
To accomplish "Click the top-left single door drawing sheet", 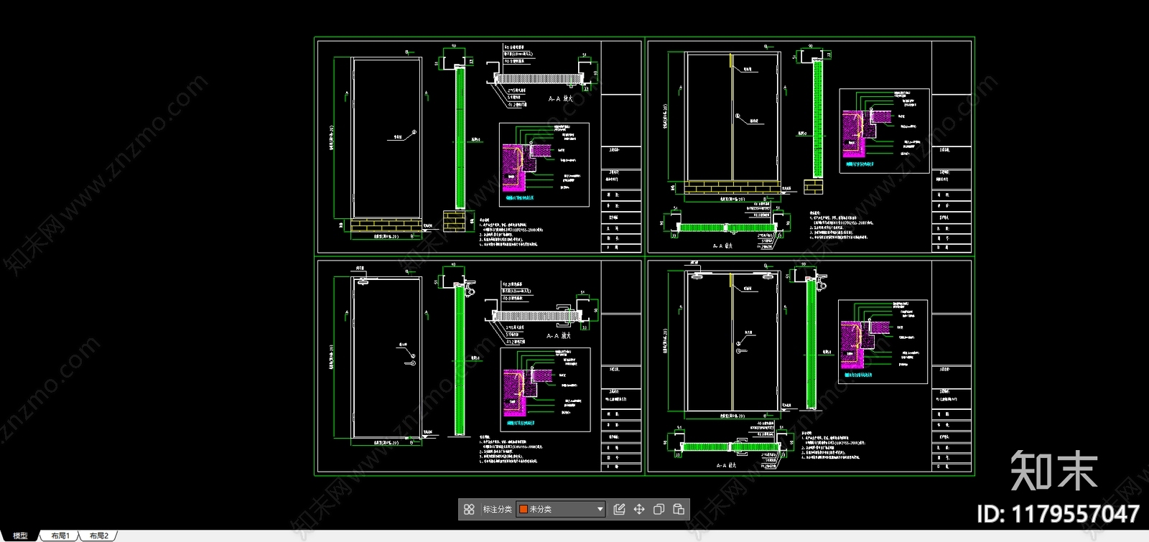I will coord(479,146).
